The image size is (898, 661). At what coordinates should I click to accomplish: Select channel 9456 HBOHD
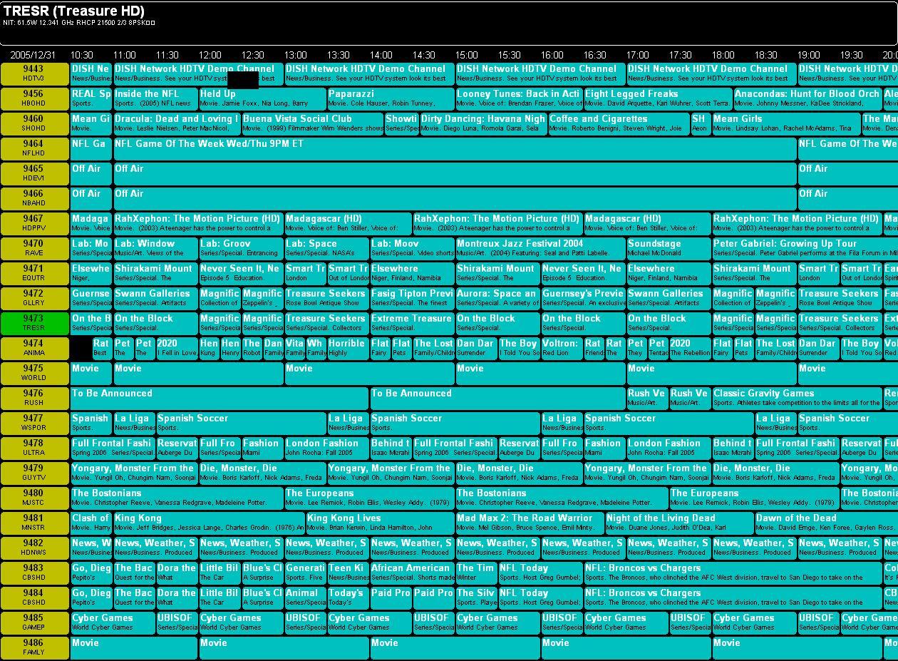pos(34,98)
